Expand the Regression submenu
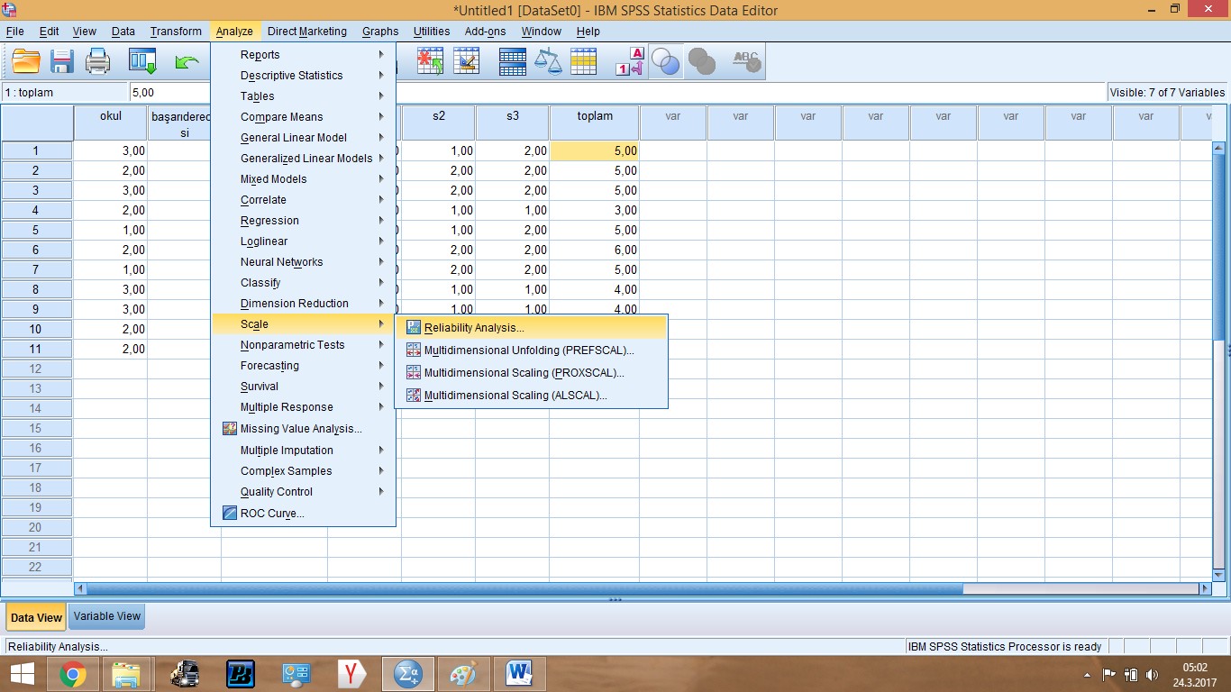This screenshot has height=692, width=1231. click(x=303, y=221)
